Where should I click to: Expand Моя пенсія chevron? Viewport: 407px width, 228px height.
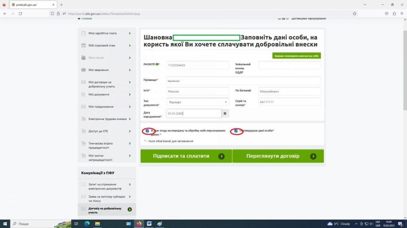coord(130,58)
